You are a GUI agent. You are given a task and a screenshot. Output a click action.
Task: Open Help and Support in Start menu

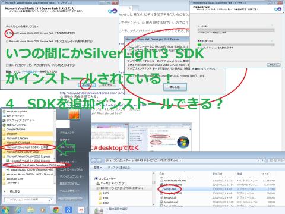coord(69,191)
